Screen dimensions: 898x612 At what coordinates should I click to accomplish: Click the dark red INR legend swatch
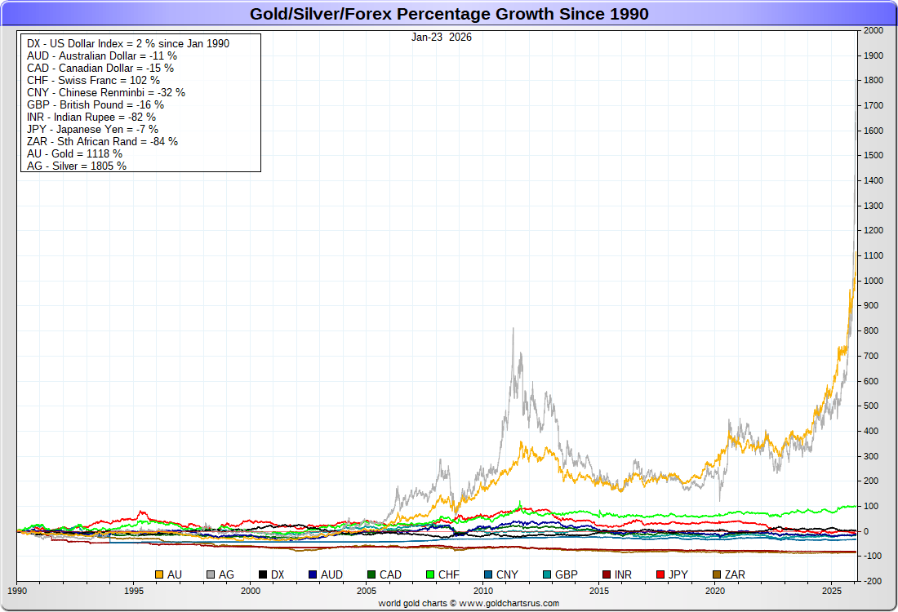[x=607, y=574]
